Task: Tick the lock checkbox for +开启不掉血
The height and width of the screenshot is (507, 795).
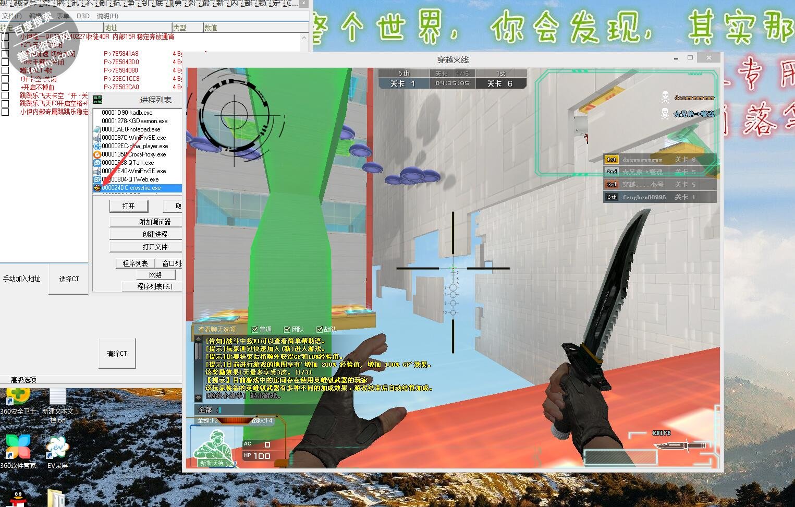Action: coord(5,87)
